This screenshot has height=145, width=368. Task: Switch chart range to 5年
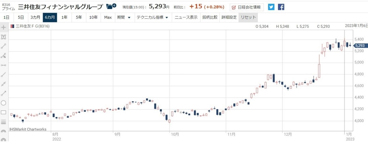pos(79,17)
